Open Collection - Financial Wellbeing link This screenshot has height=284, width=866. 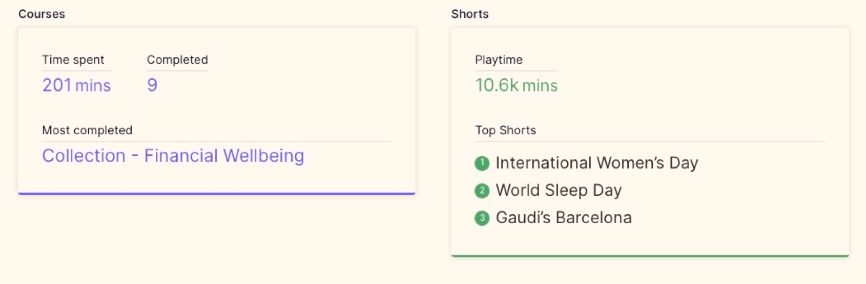[173, 156]
